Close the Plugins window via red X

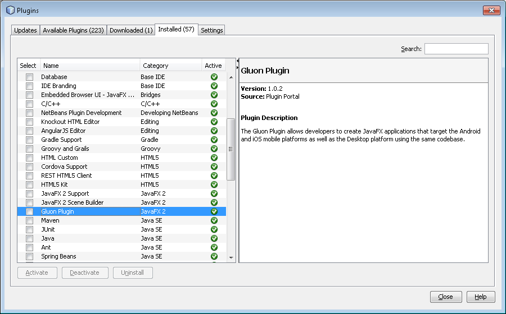[x=491, y=10]
